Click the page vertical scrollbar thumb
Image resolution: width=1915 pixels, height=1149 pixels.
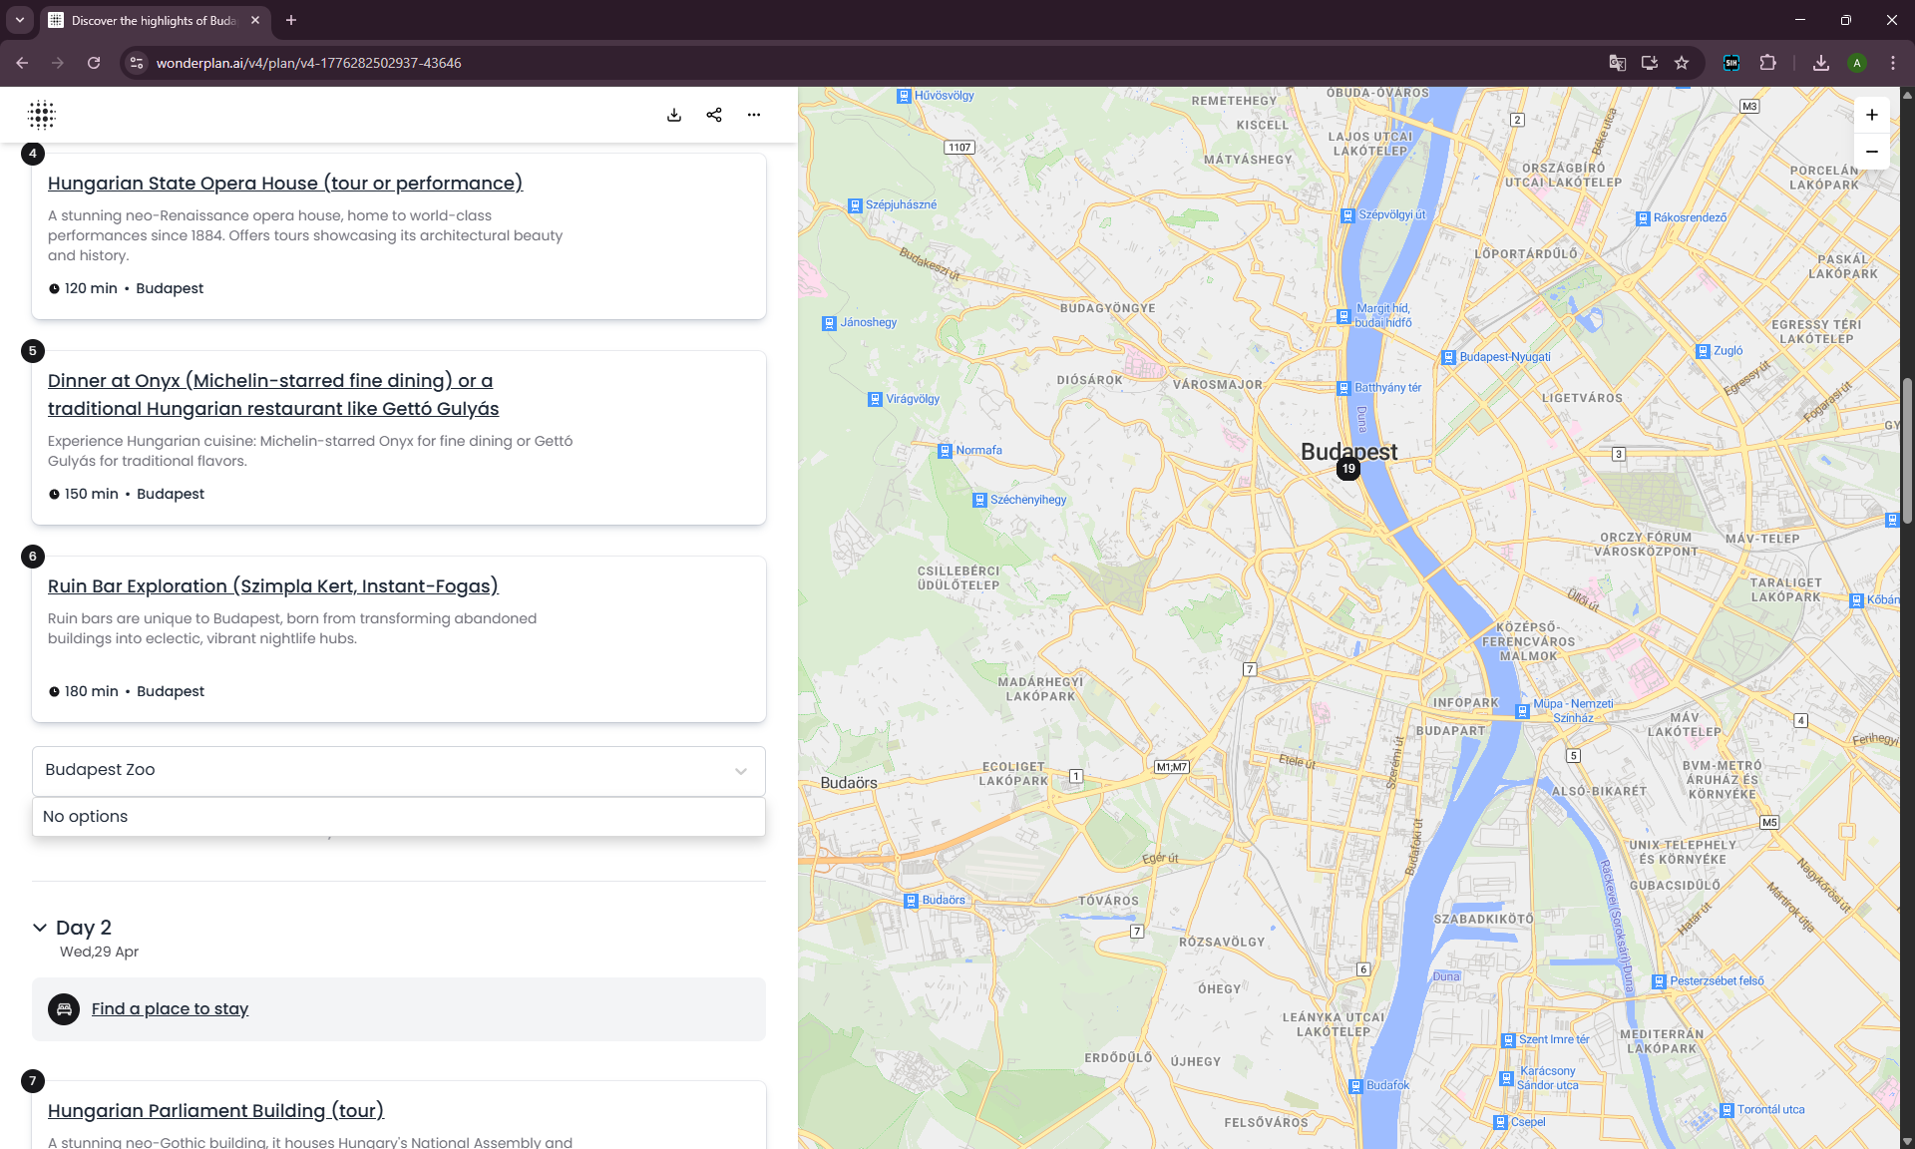1907,449
